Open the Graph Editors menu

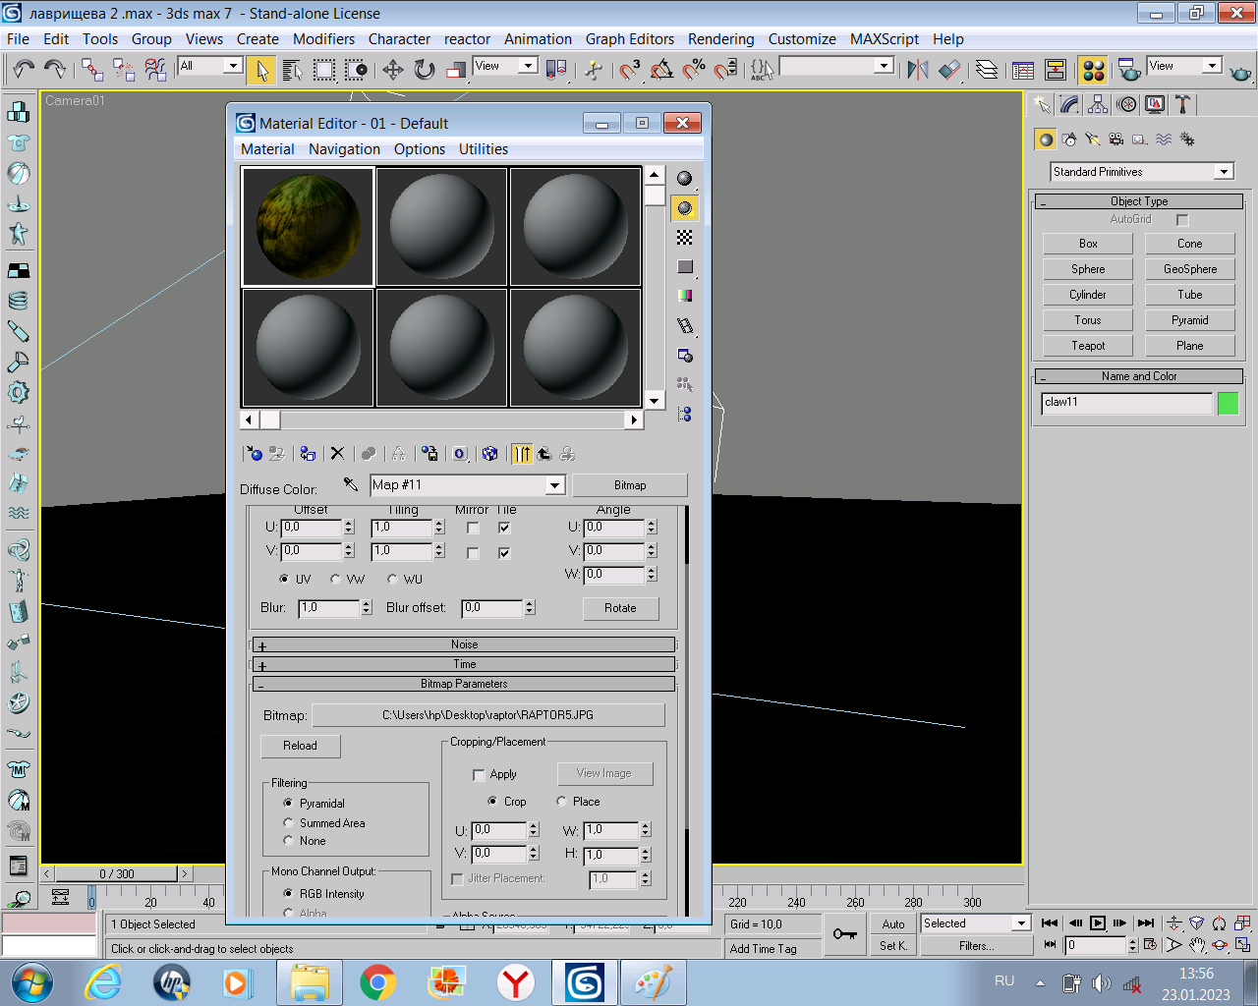point(630,39)
